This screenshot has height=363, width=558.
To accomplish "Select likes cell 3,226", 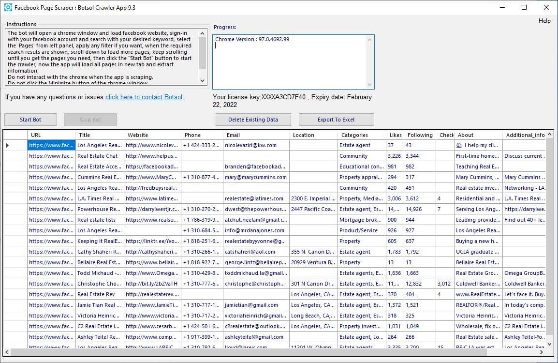I will coord(395,156).
